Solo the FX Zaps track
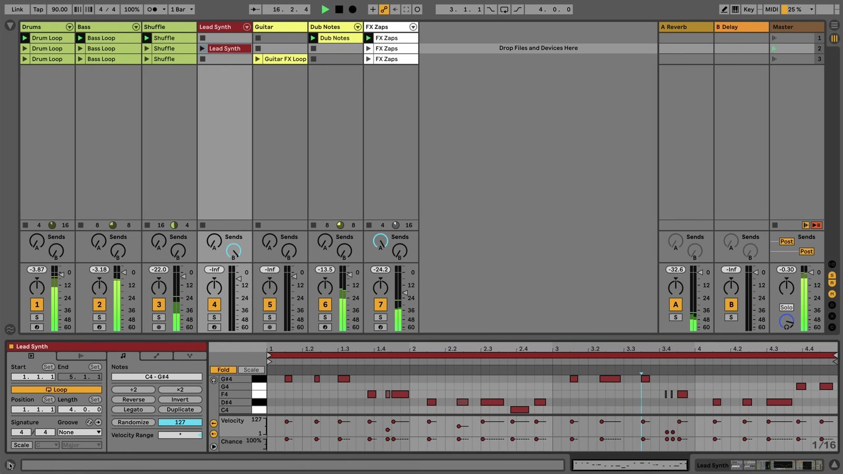Screen dimensions: 843x474 click(x=380, y=317)
